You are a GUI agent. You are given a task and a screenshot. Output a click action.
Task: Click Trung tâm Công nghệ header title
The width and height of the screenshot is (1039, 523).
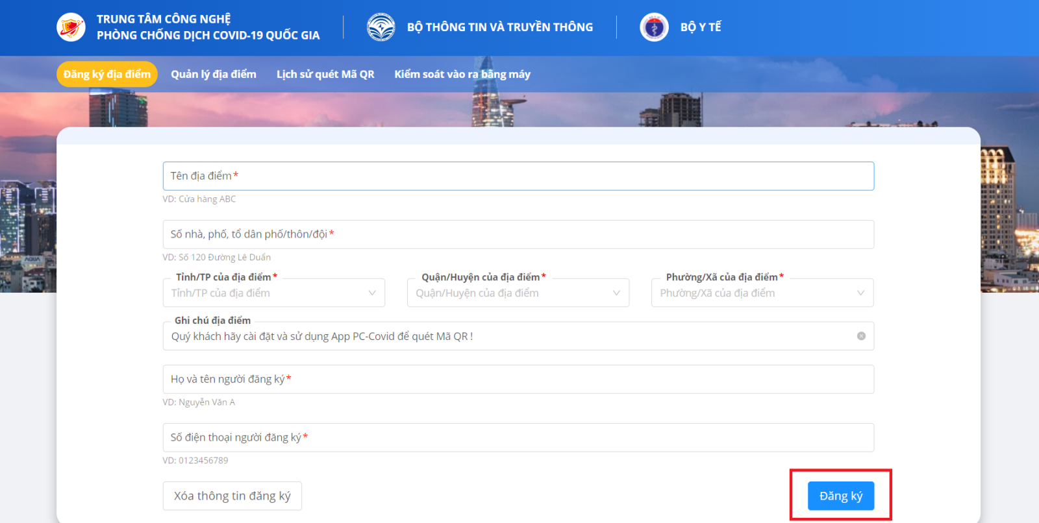point(208,27)
